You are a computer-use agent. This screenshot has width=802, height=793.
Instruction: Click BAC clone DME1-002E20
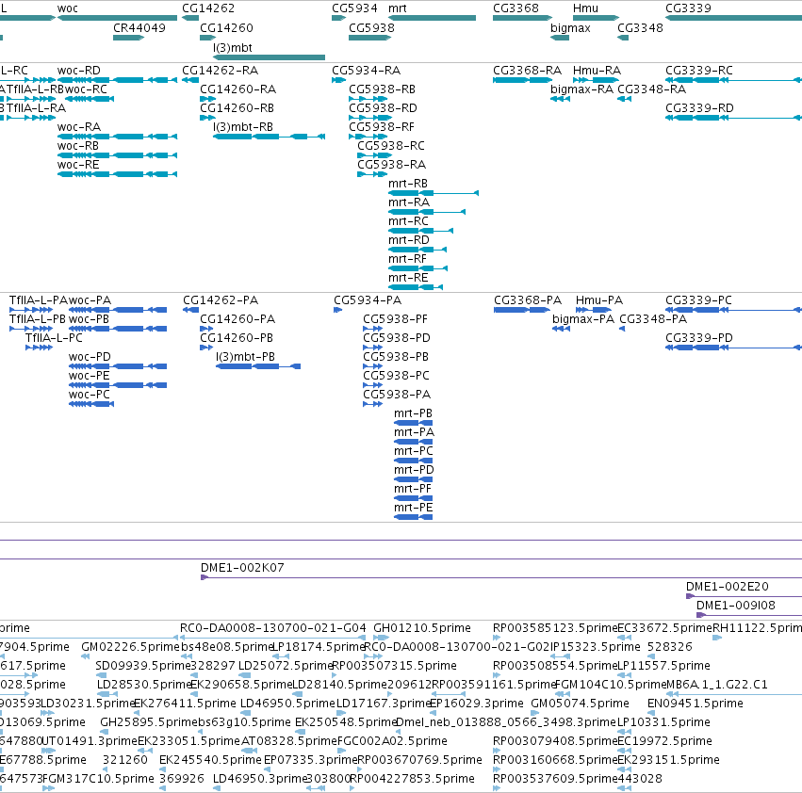click(728, 587)
